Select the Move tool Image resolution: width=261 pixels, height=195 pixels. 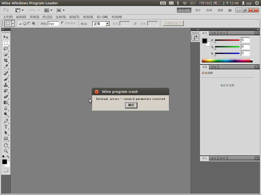[6, 37]
